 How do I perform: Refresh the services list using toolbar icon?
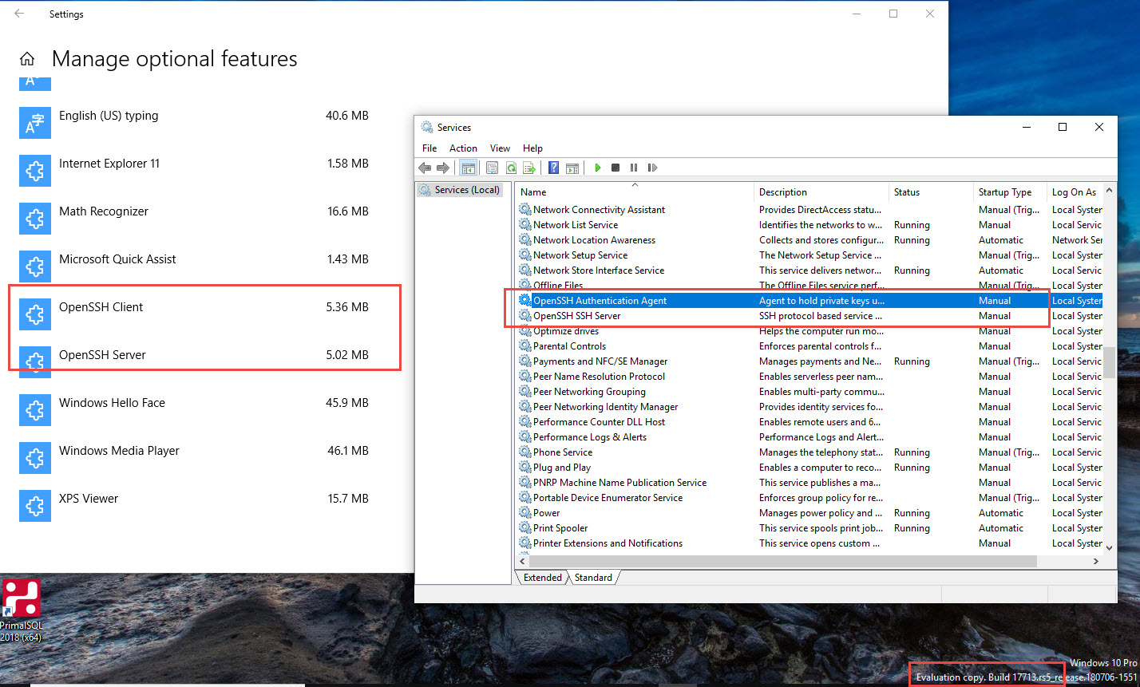[511, 168]
